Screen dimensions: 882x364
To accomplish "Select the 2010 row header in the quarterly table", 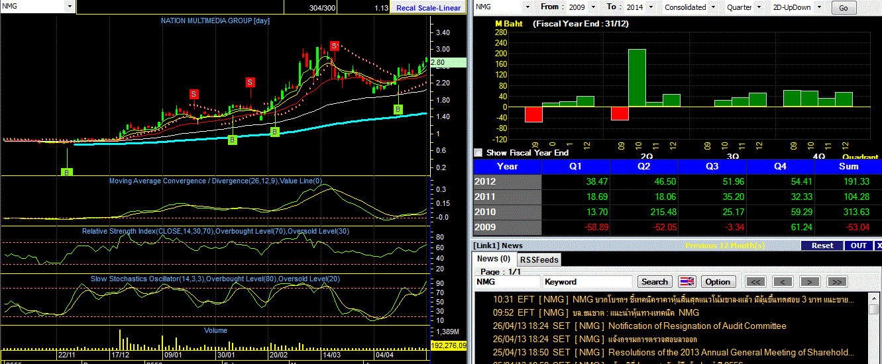I will click(x=508, y=212).
